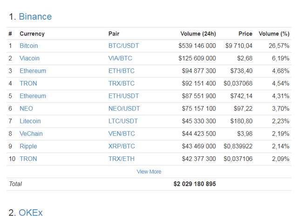
Task: Open the LTC/USDT trading pair
Action: click(123, 121)
